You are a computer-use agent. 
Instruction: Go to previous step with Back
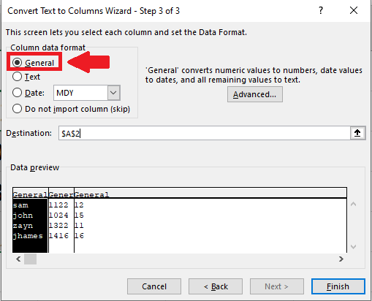pyautogui.click(x=216, y=286)
